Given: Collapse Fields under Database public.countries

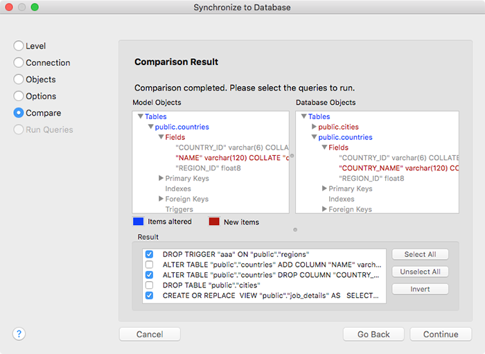Looking at the screenshot, I should [324, 147].
